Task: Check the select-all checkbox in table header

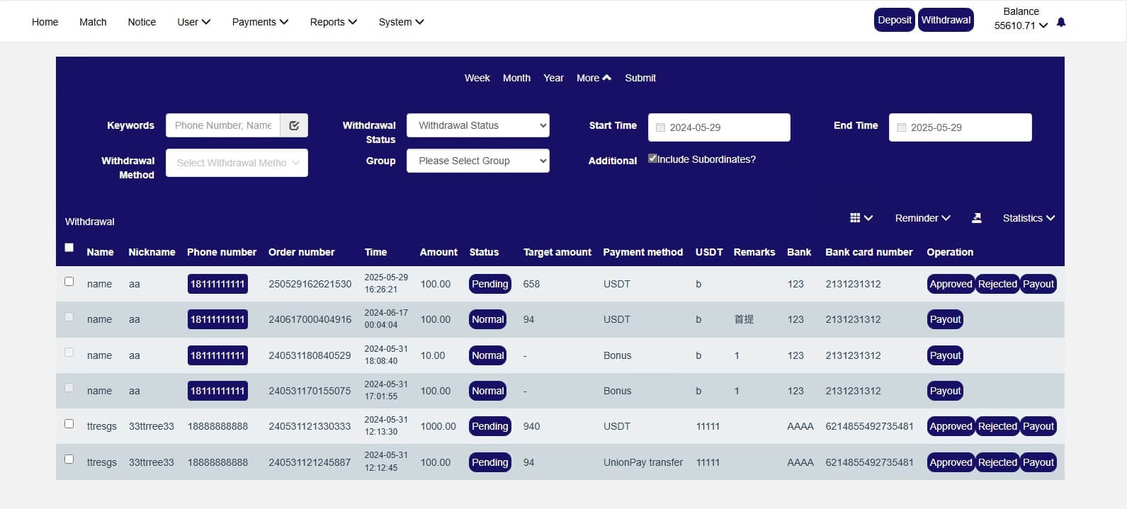Action: (x=69, y=248)
